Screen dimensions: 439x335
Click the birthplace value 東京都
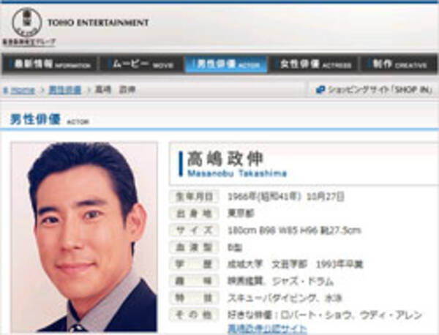241,214
